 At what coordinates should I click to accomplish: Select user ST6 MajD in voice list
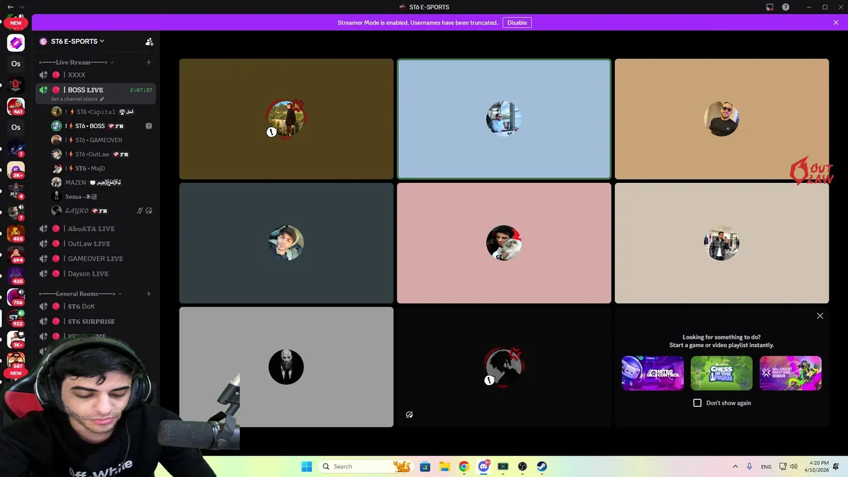[102, 168]
